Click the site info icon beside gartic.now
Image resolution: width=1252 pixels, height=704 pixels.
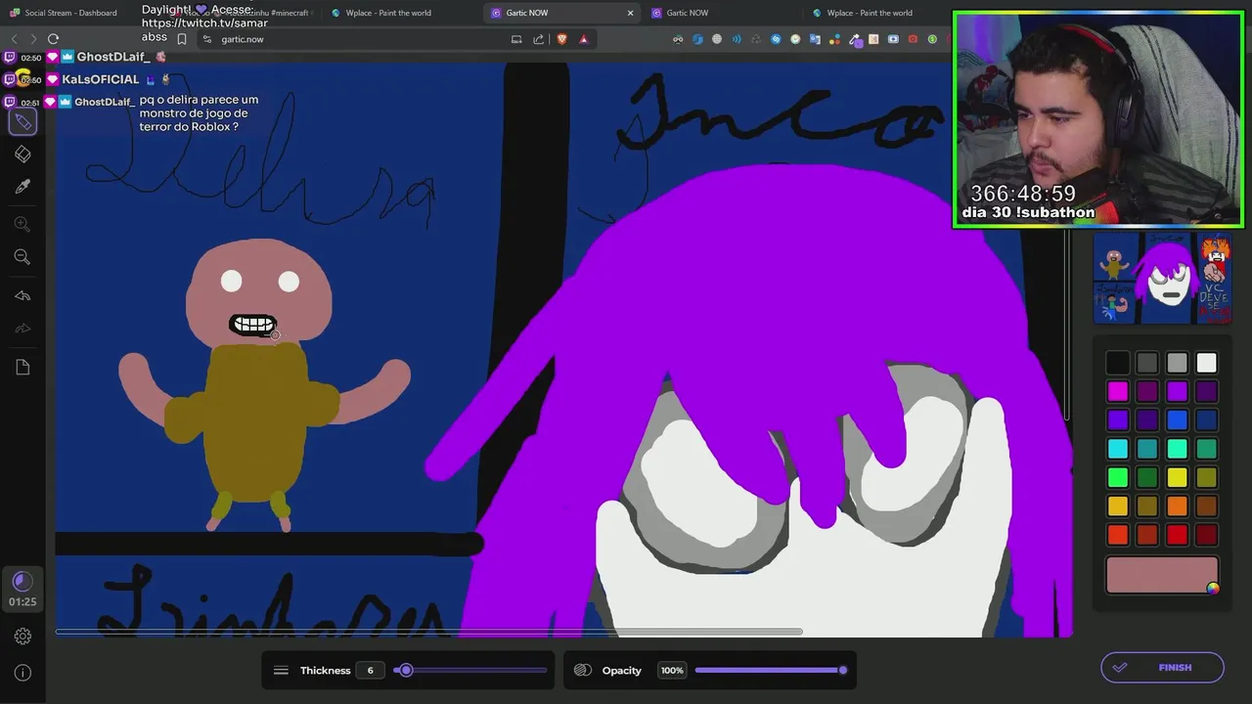coord(206,39)
